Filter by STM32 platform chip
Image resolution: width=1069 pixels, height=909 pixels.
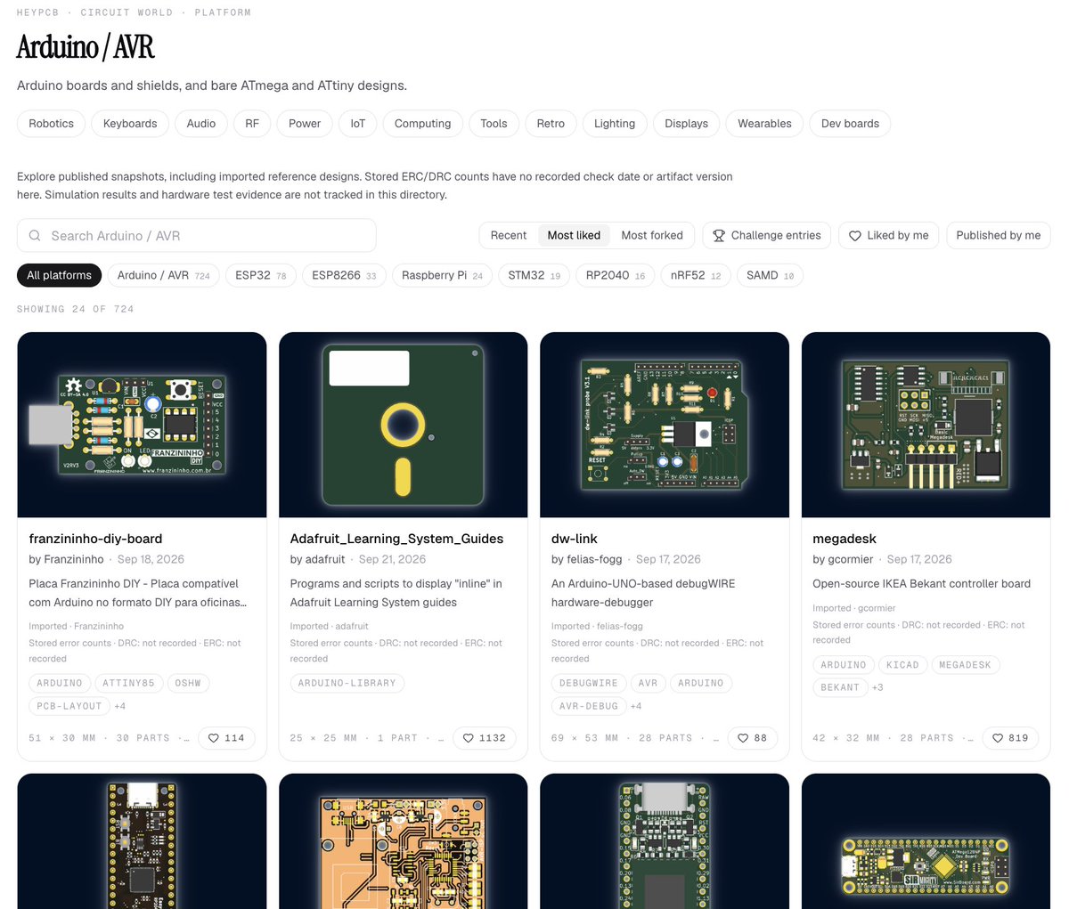[534, 276]
